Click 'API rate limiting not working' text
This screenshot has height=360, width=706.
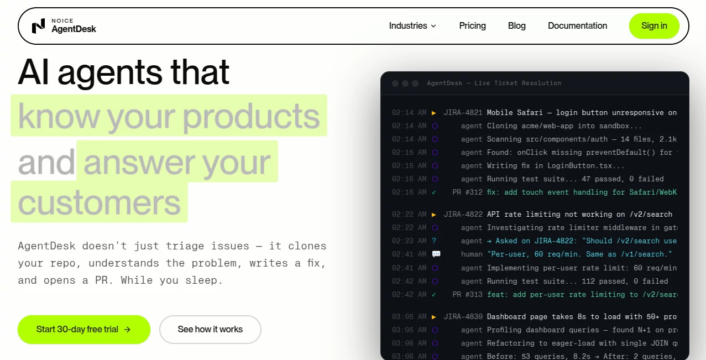(551, 215)
